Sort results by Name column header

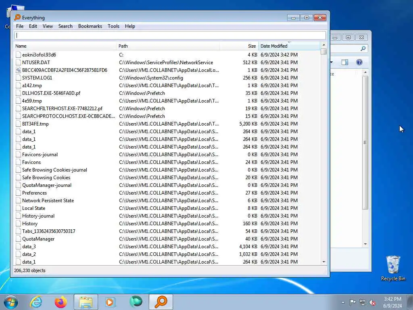click(x=65, y=46)
